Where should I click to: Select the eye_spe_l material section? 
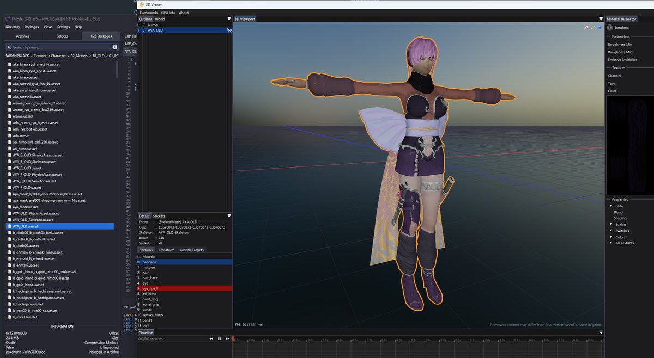point(185,288)
